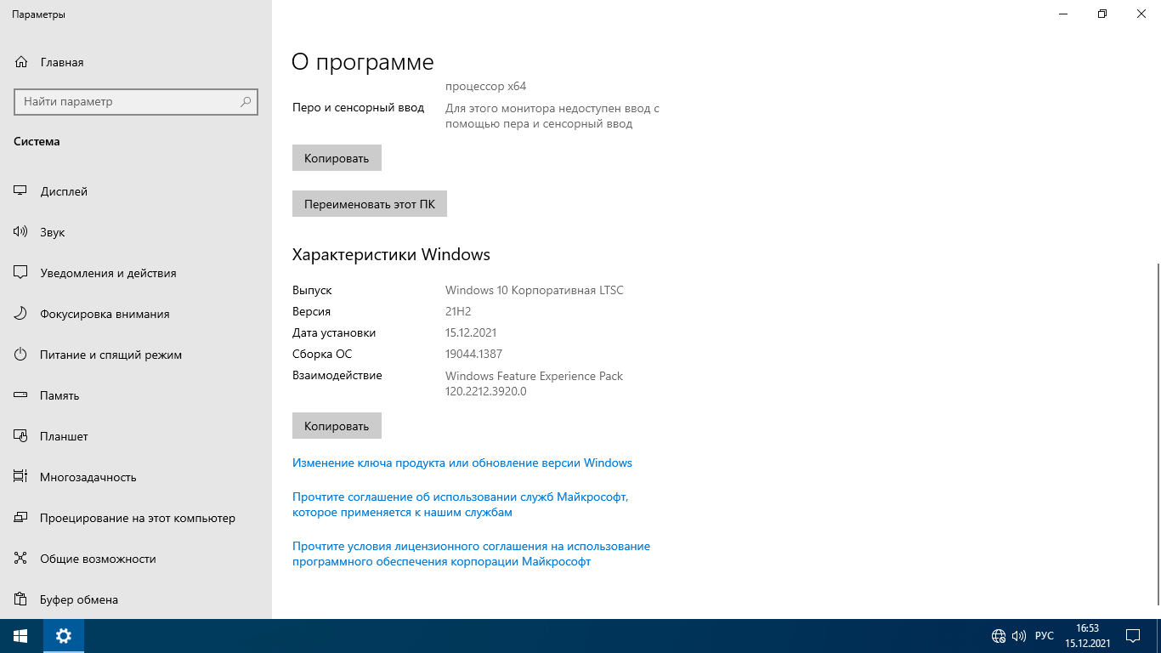Click the Проецирование на этот компьютер icon
Image resolution: width=1161 pixels, height=653 pixels.
21,518
